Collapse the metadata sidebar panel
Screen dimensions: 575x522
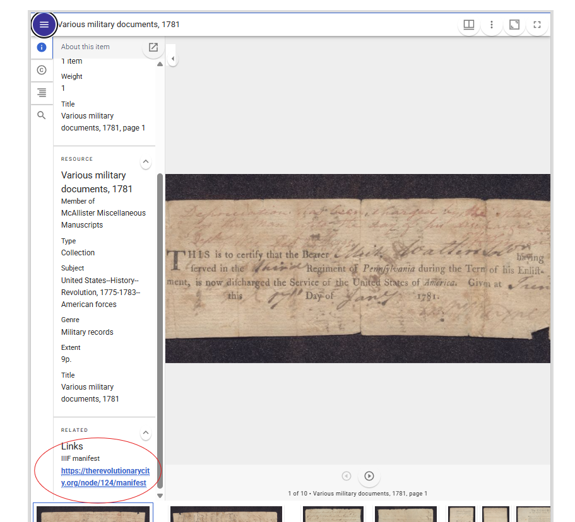click(x=172, y=58)
